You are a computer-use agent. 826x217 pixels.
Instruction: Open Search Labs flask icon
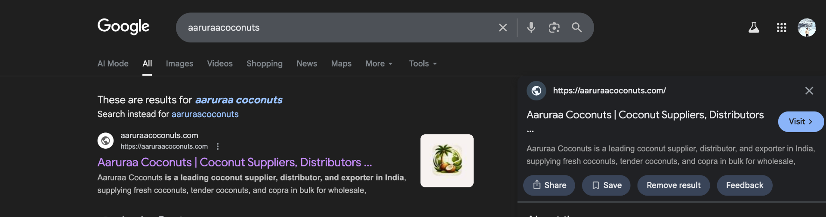tap(754, 28)
